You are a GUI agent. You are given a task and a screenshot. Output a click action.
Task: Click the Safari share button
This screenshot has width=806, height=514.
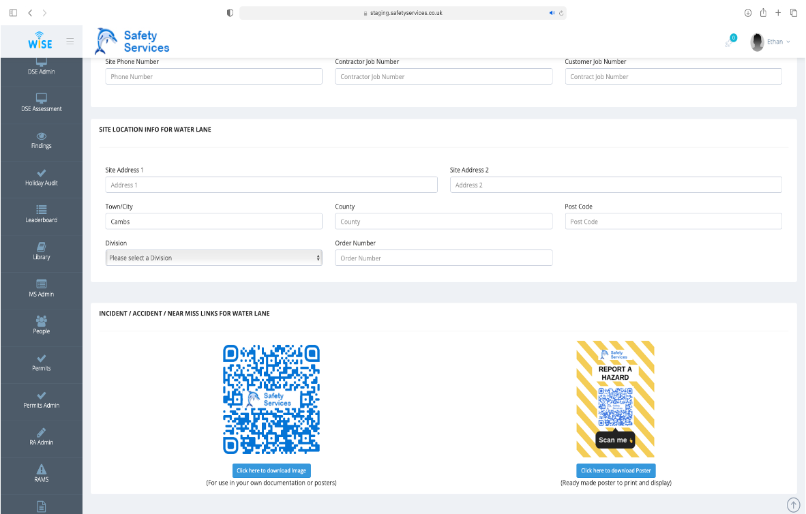(x=763, y=13)
